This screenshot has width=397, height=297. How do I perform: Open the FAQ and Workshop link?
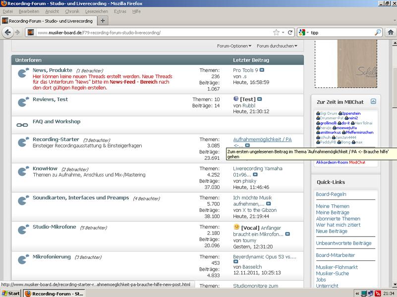click(x=57, y=121)
